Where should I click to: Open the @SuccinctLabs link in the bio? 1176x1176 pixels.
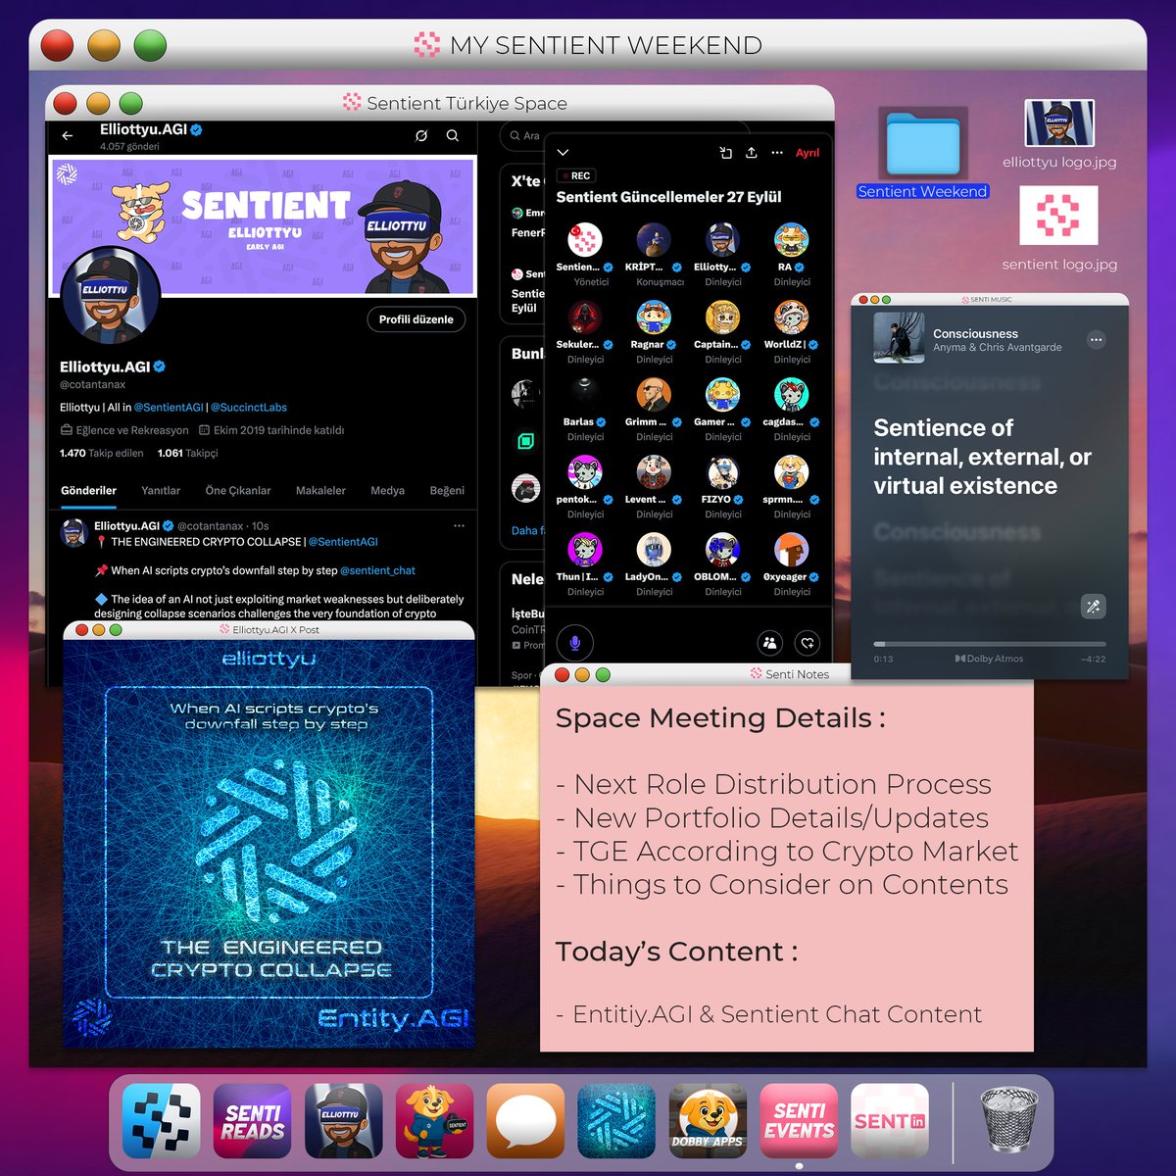tap(249, 408)
